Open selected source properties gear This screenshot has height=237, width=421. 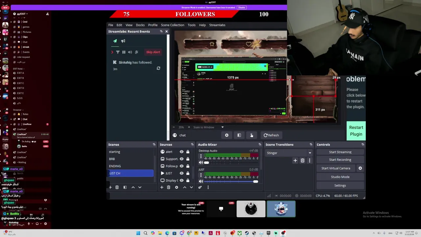point(177,187)
